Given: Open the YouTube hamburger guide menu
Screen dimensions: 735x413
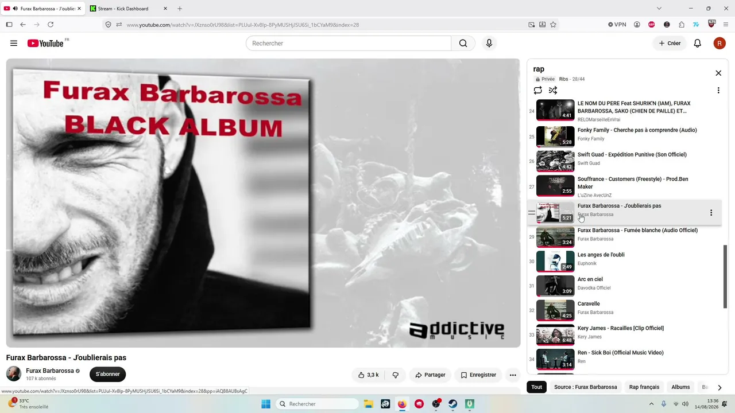Looking at the screenshot, I should point(14,43).
